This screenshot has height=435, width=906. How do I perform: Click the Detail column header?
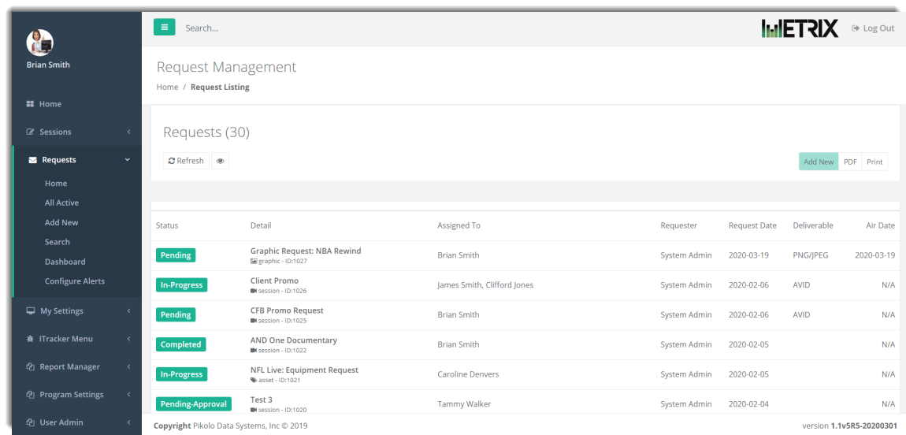261,225
